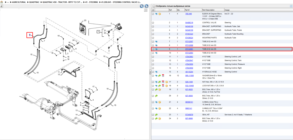This screenshot has height=140, width=293.
Task: Click green arrow icon for bolt 827-8050
Action: pyautogui.click(x=156, y=96)
